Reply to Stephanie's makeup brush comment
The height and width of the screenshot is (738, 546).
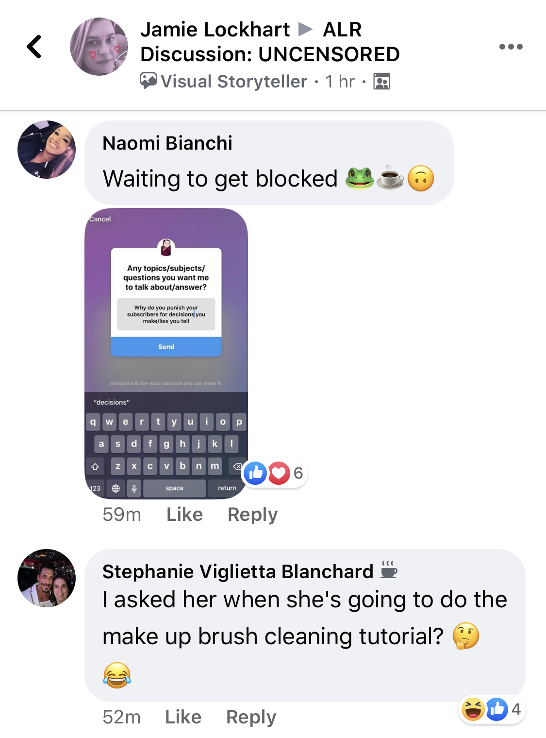[x=251, y=717]
